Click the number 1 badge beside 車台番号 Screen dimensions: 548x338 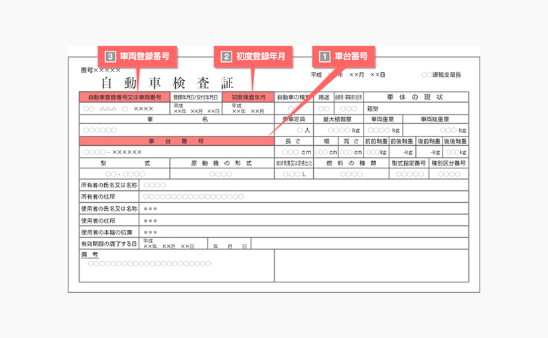click(325, 57)
